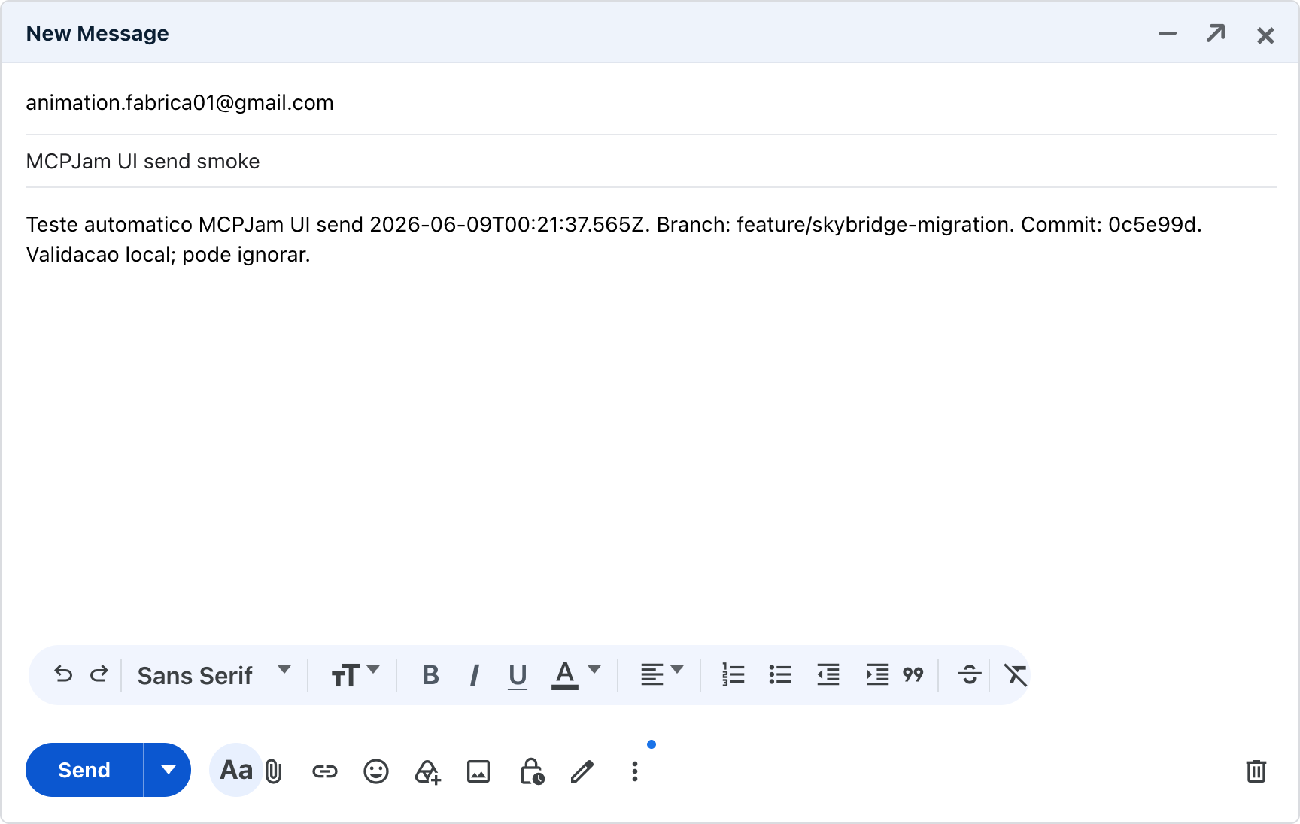The width and height of the screenshot is (1300, 824).
Task: Insert files using Google Drive
Action: click(427, 771)
